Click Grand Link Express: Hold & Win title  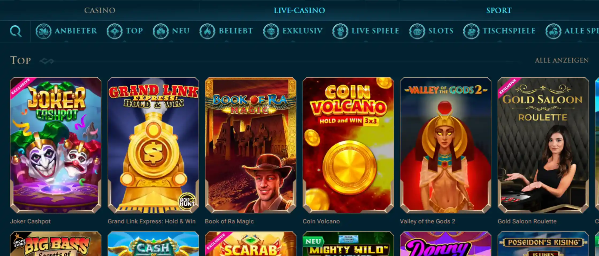[152, 221]
